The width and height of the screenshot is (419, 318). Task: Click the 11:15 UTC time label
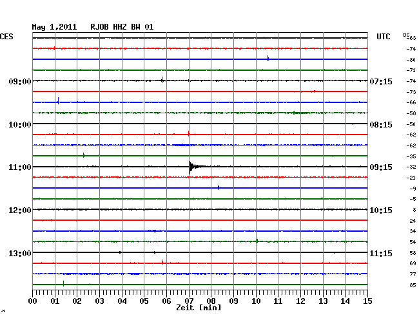tap(381, 253)
